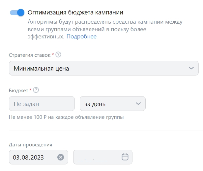
Task: Open the Подробнее link
Action: 81,36
